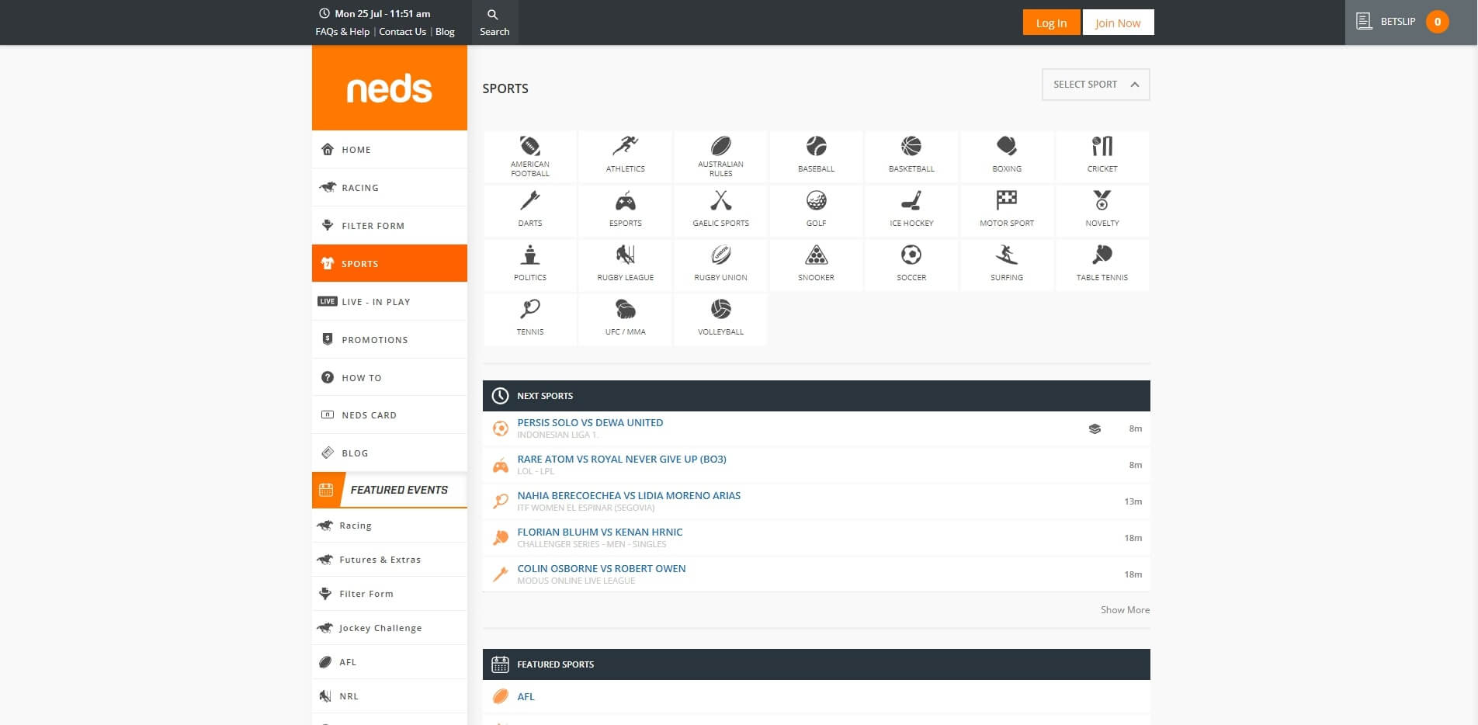Viewport: 1478px width, 725px height.
Task: Open the Motor Sport checkered flag icon
Action: [x=1006, y=201]
